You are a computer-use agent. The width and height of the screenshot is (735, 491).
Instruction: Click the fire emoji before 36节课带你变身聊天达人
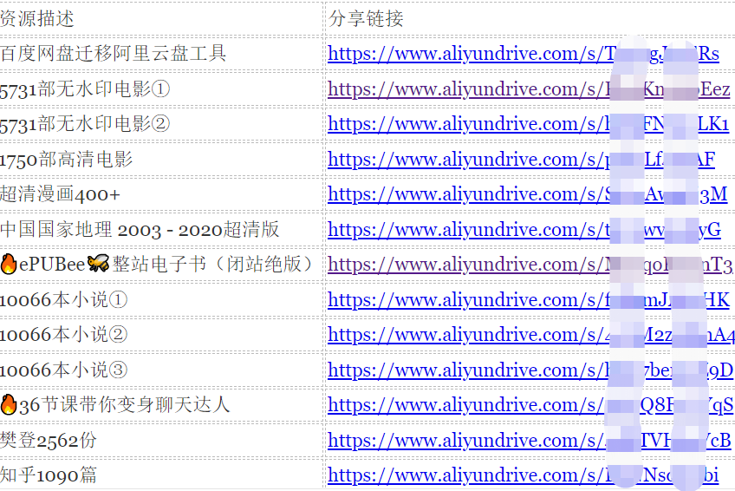9,405
